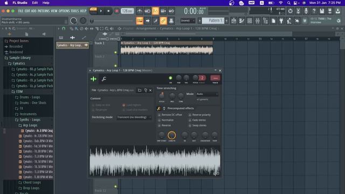Click the Length knob with orange ring
The width and height of the screenshot is (345, 194).
172,135
